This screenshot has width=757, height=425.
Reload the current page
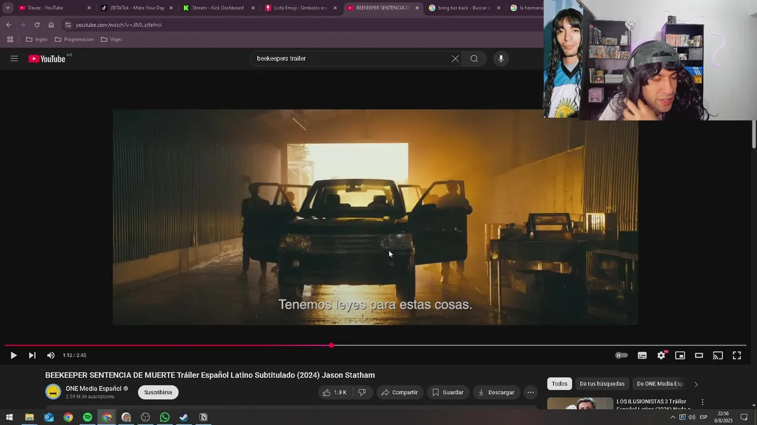pos(37,25)
